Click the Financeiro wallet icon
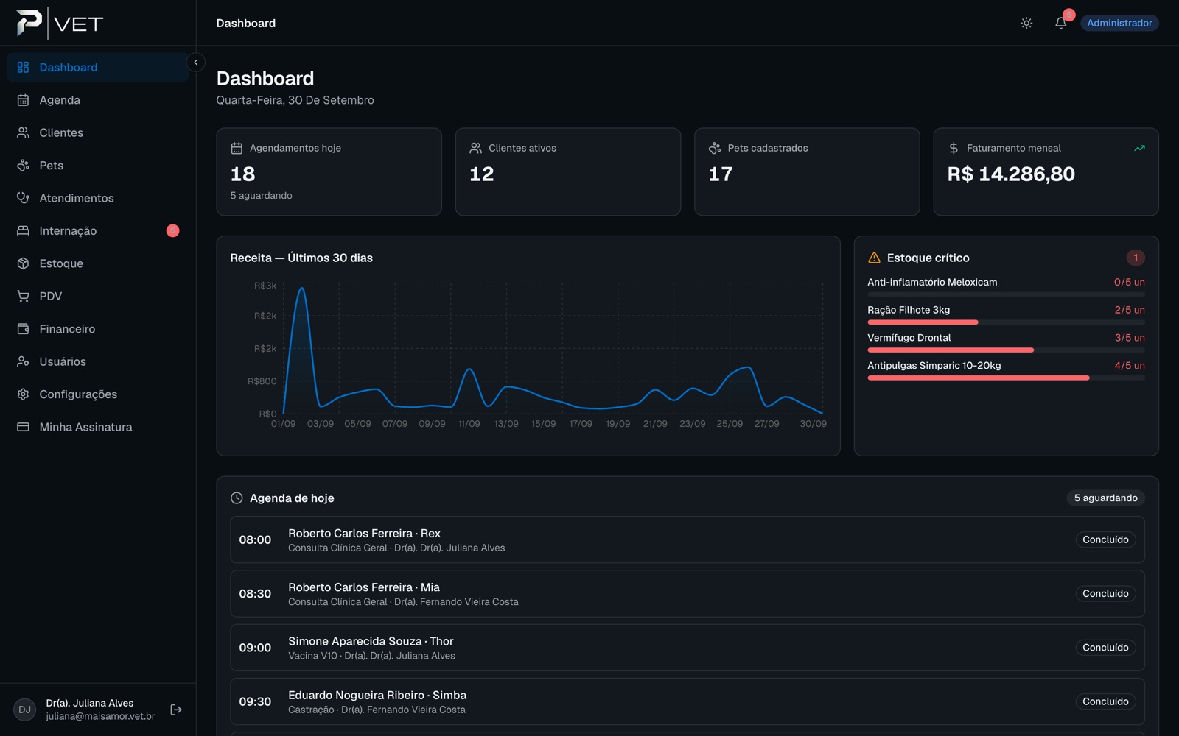Screen dimensions: 1179x736 pos(23,329)
